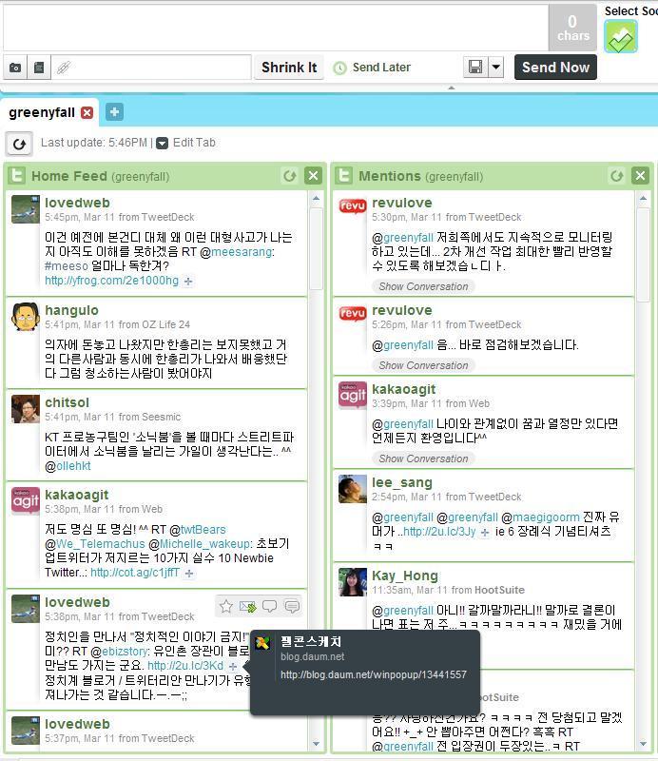Click the Send Now button
Screen dimensions: 658x761
pyautogui.click(x=555, y=67)
